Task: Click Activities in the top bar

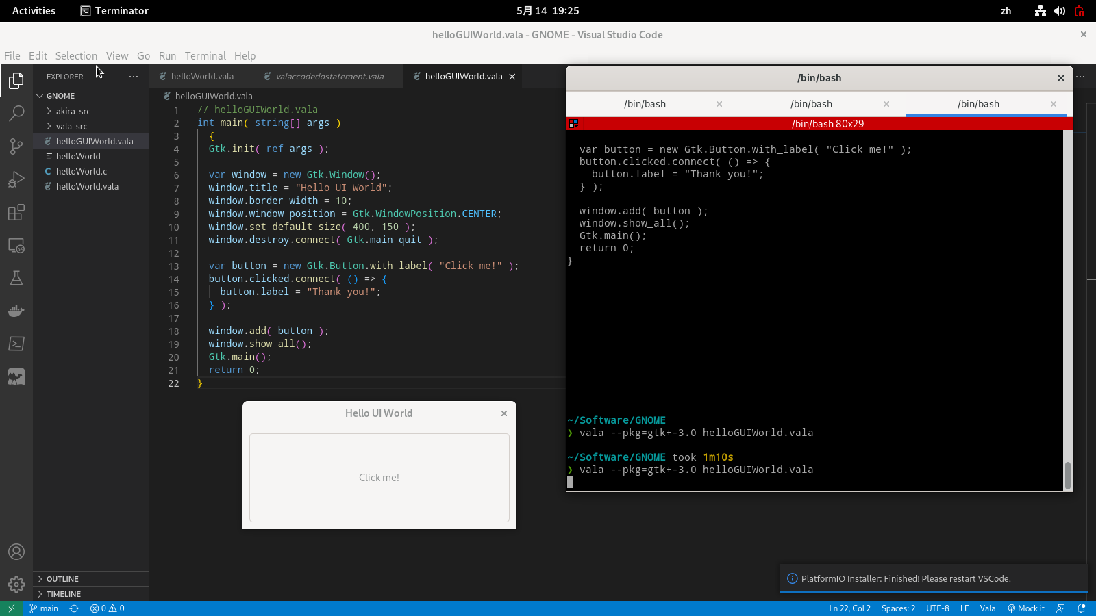Action: click(34, 11)
